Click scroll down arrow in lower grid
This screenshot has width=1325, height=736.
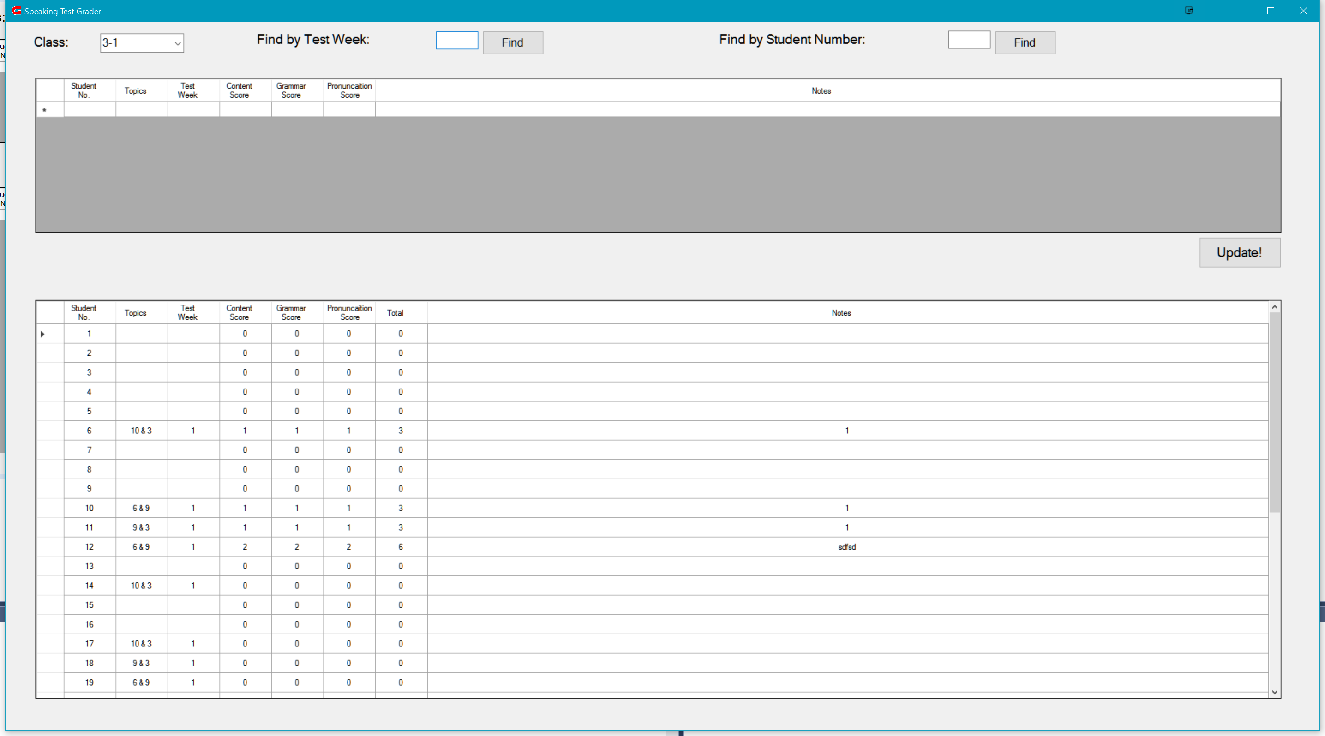click(x=1274, y=692)
